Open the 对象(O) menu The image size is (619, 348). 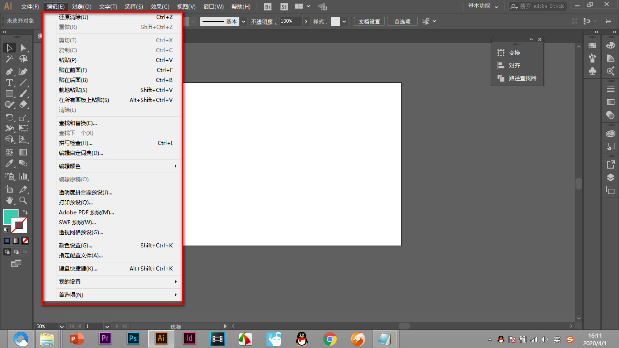(x=82, y=7)
